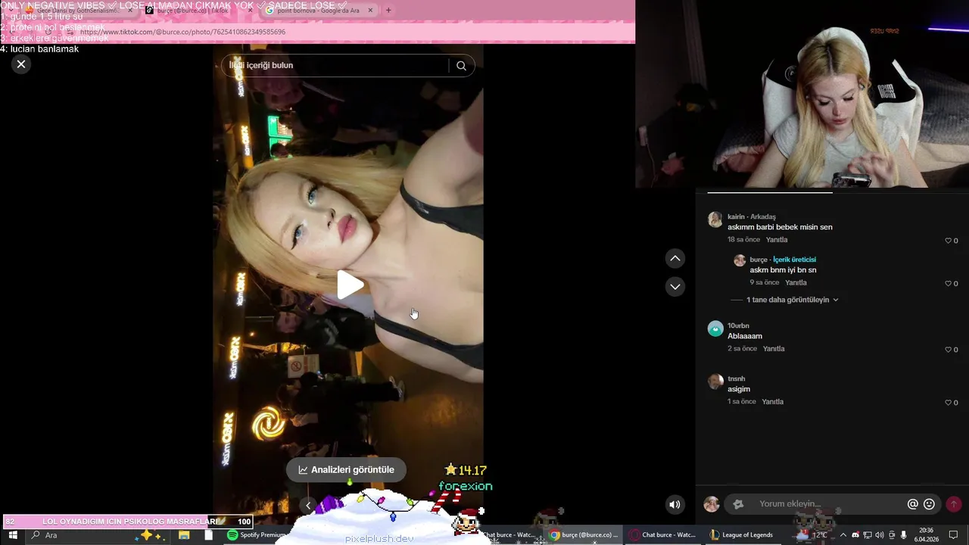Open Windows Start menu
The height and width of the screenshot is (545, 969).
click(x=13, y=535)
